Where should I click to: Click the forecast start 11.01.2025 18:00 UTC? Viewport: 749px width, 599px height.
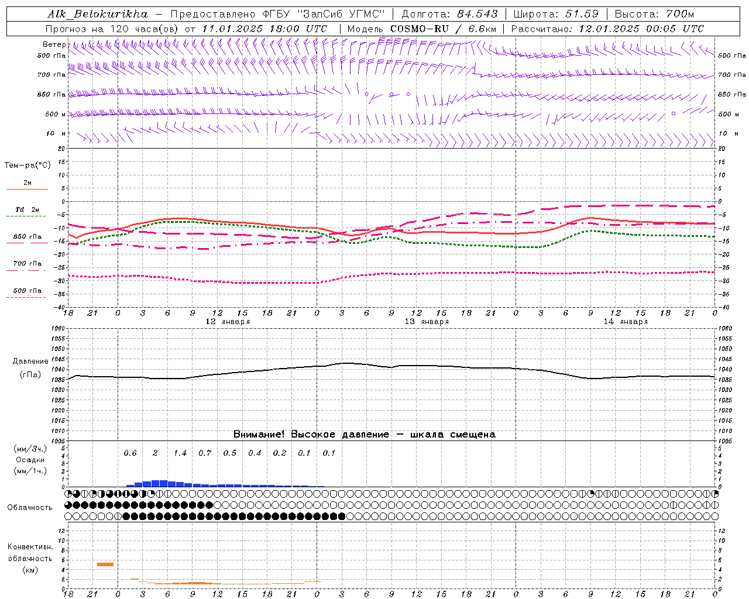[x=264, y=29]
